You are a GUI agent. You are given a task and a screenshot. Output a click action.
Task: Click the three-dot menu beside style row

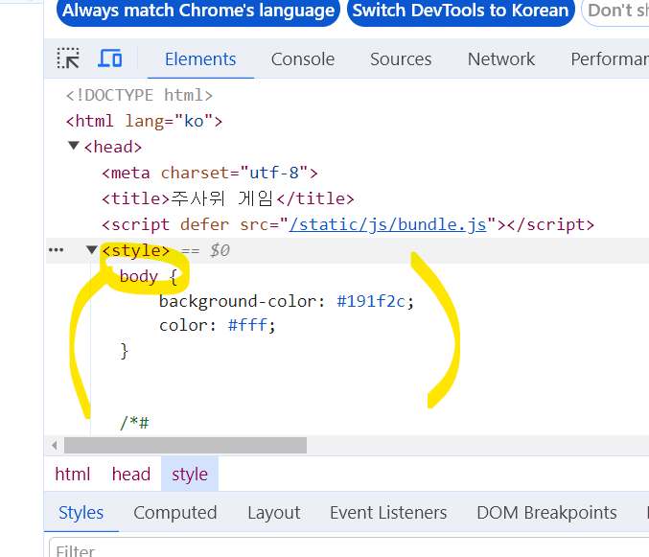coord(57,250)
